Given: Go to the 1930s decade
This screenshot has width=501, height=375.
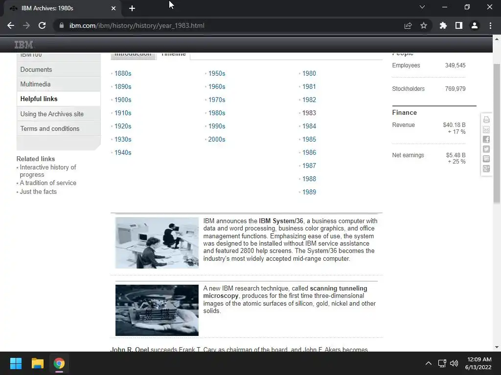Looking at the screenshot, I should [123, 139].
